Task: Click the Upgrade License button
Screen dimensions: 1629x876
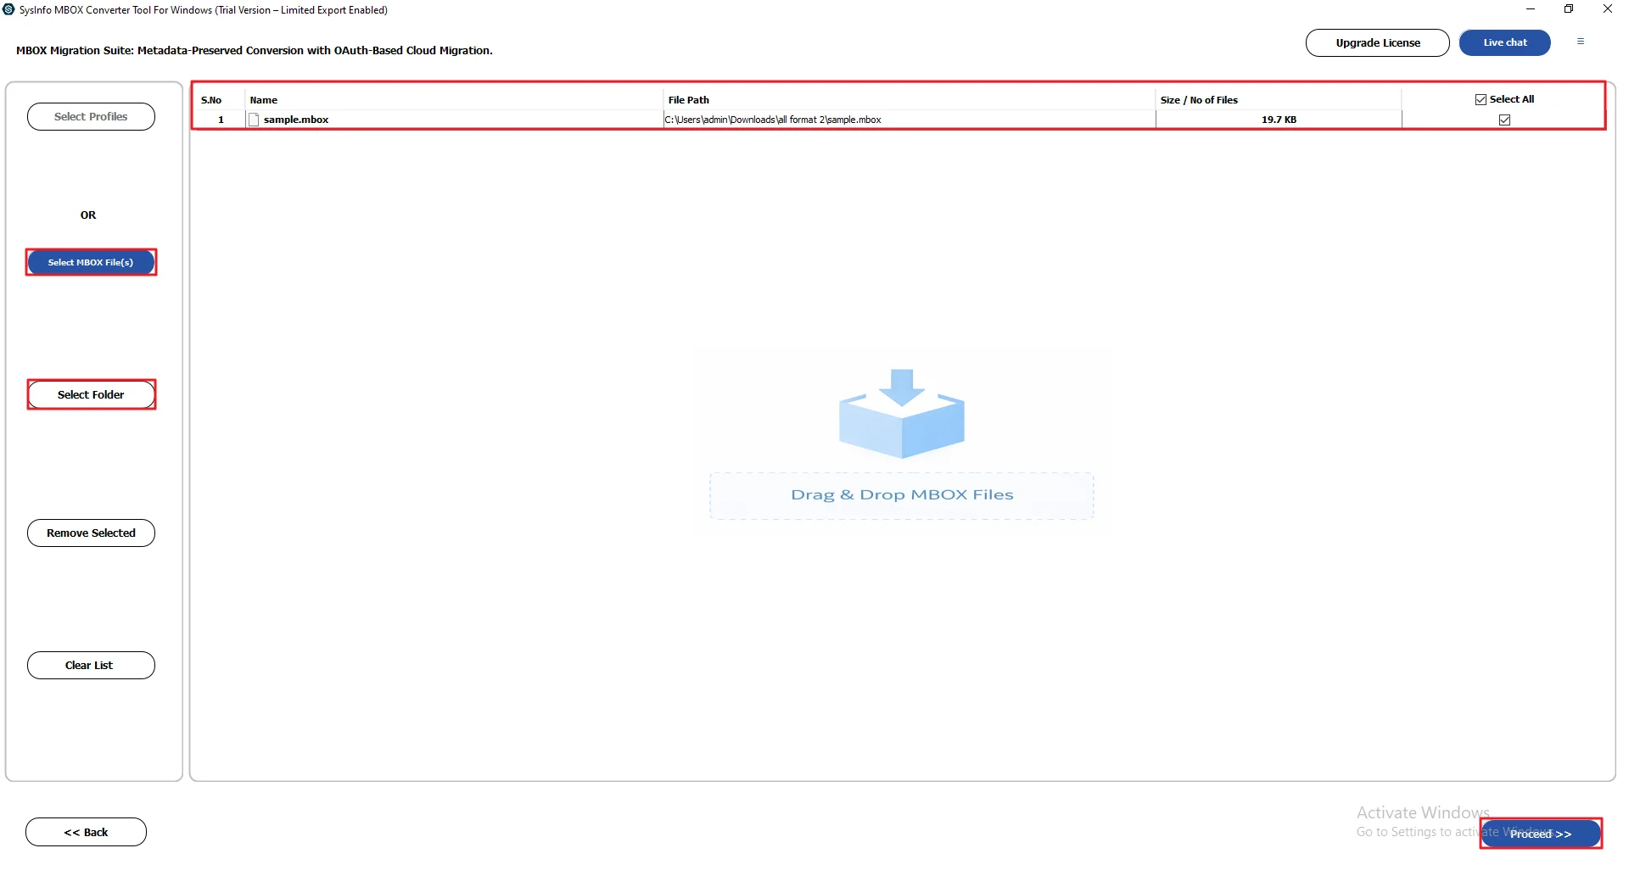Action: click(x=1377, y=42)
